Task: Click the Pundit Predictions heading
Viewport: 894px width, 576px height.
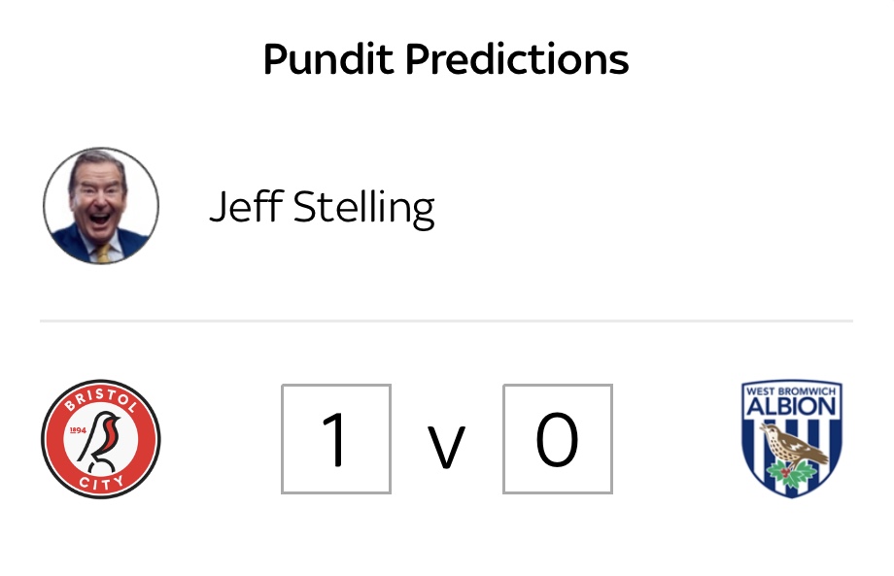Action: click(x=446, y=58)
